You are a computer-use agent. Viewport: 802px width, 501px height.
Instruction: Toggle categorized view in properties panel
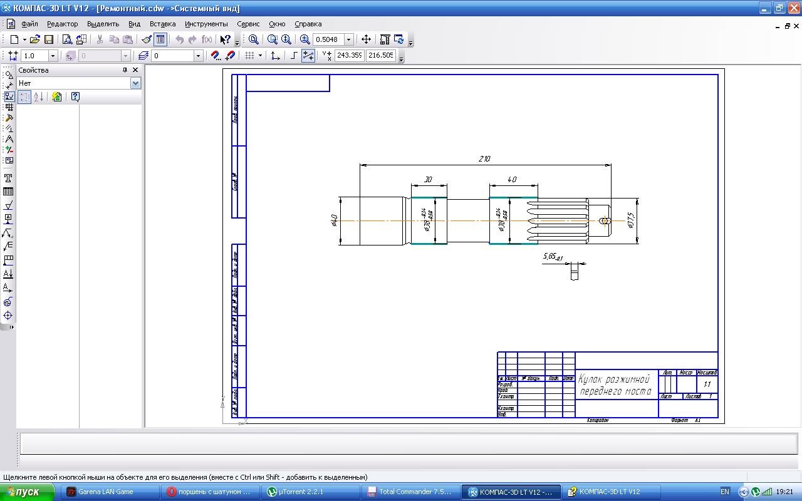pyautogui.click(x=24, y=96)
